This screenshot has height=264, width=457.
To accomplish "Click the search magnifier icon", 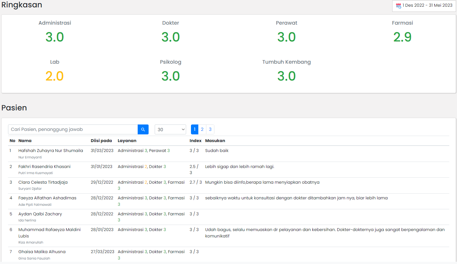I will pyautogui.click(x=143, y=129).
